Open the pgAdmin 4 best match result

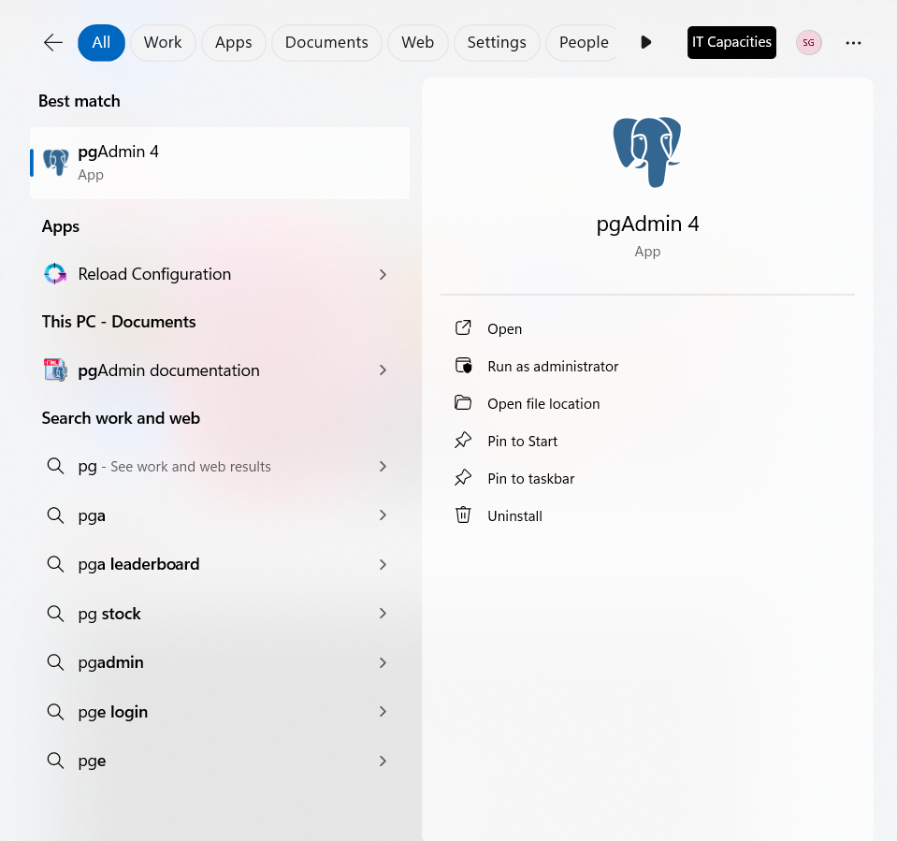coord(220,163)
